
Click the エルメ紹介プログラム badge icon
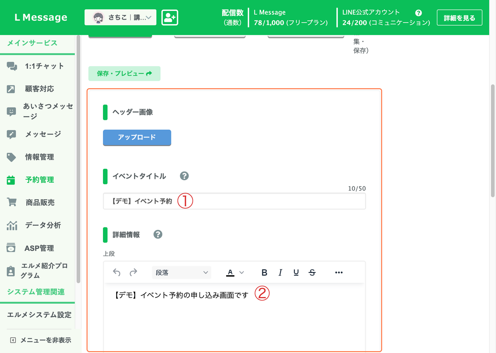11,271
